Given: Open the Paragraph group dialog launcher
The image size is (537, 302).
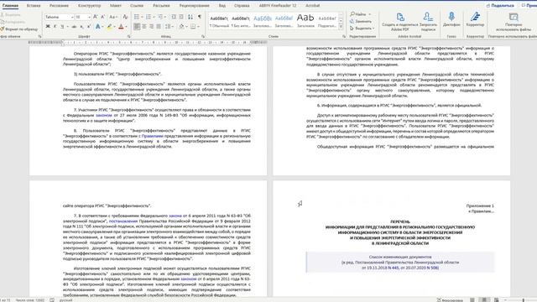Looking at the screenshot, I should tap(203, 36).
